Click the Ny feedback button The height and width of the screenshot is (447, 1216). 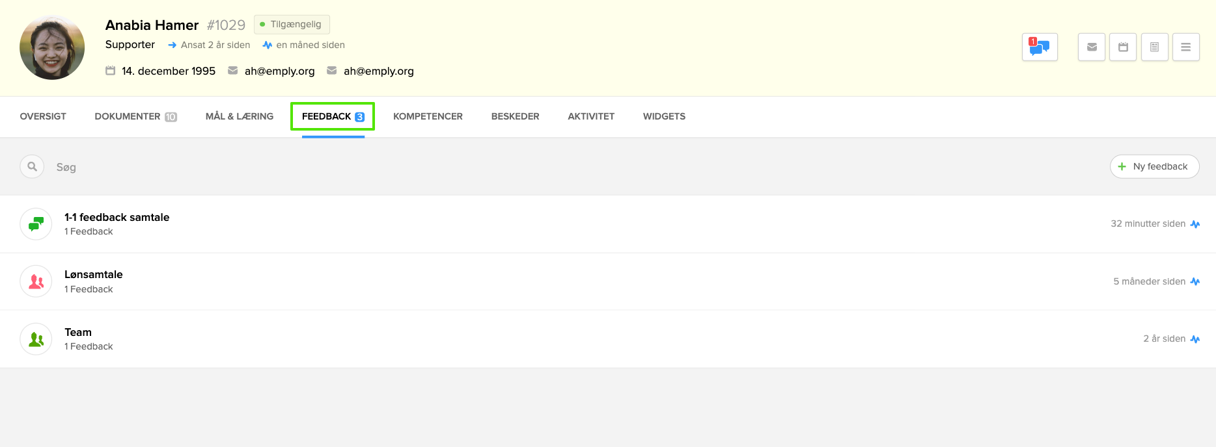pyautogui.click(x=1154, y=166)
